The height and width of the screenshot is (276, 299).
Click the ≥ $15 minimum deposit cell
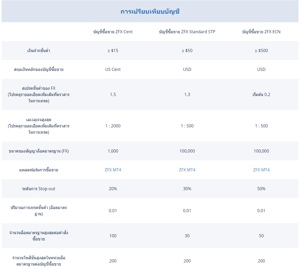click(113, 50)
